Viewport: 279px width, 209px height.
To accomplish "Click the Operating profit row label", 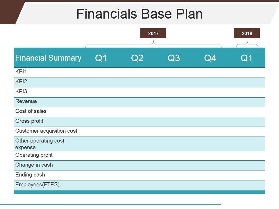I will click(x=34, y=155).
